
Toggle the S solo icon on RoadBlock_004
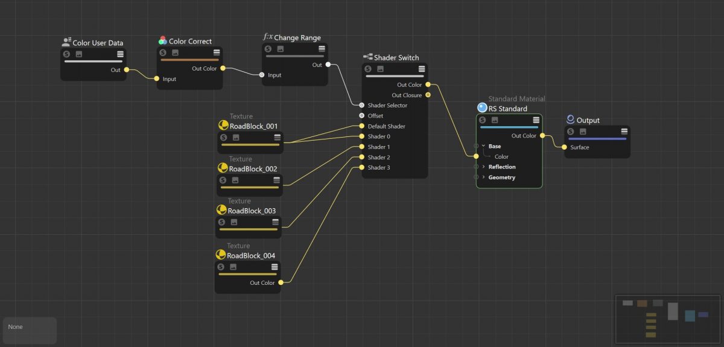(x=221, y=267)
